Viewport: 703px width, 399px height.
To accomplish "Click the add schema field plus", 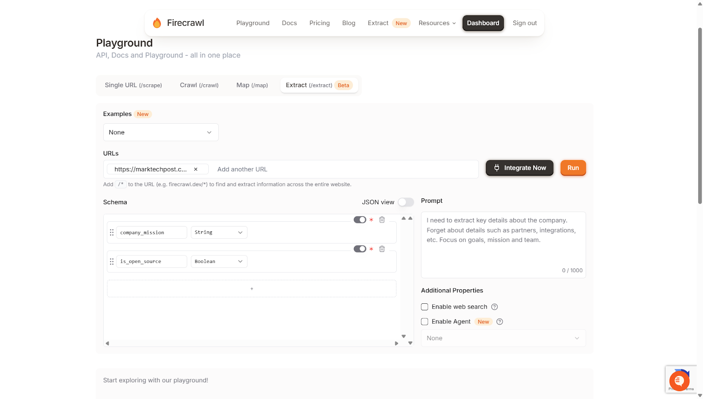I will pyautogui.click(x=252, y=289).
